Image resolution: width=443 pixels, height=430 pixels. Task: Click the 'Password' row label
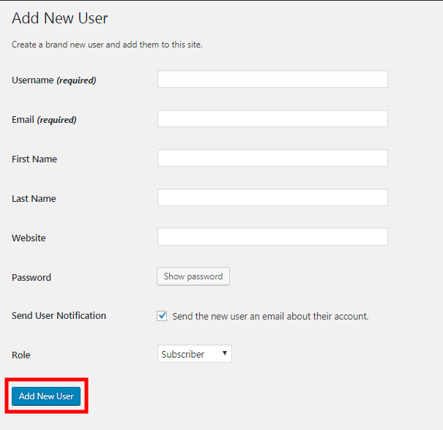click(x=31, y=278)
